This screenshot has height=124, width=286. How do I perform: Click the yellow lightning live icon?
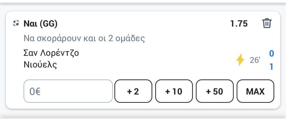coord(240,60)
